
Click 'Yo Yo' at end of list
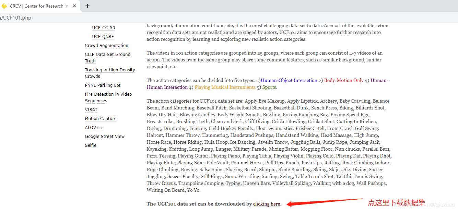click(193, 190)
